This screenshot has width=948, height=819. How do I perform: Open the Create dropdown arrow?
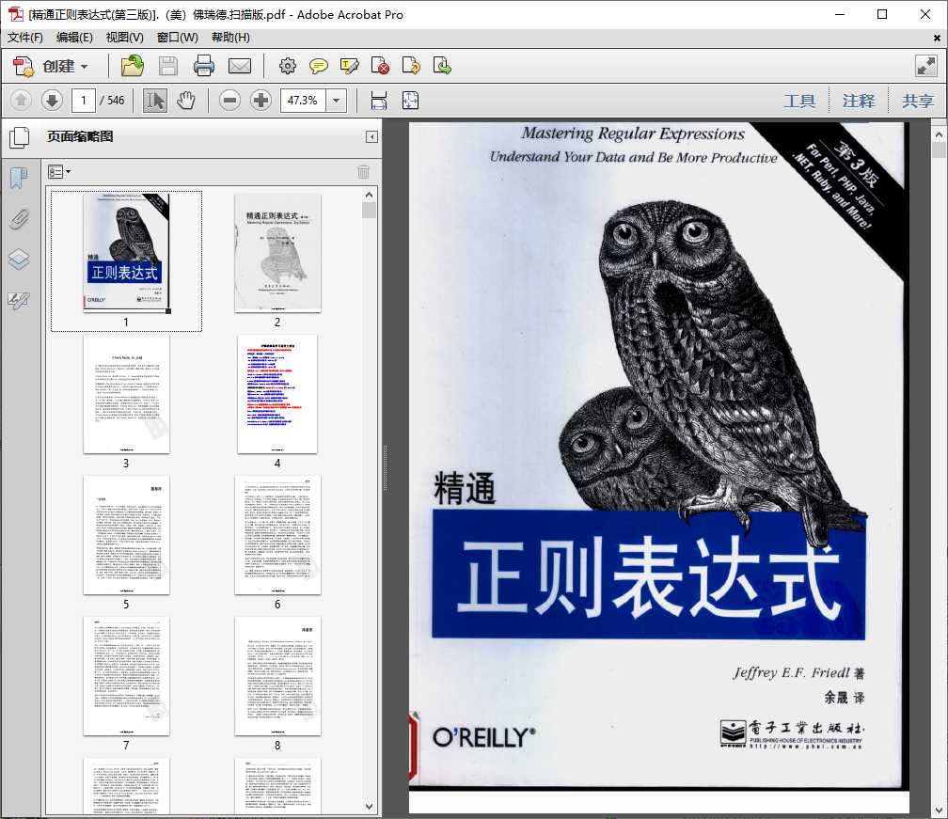(84, 67)
